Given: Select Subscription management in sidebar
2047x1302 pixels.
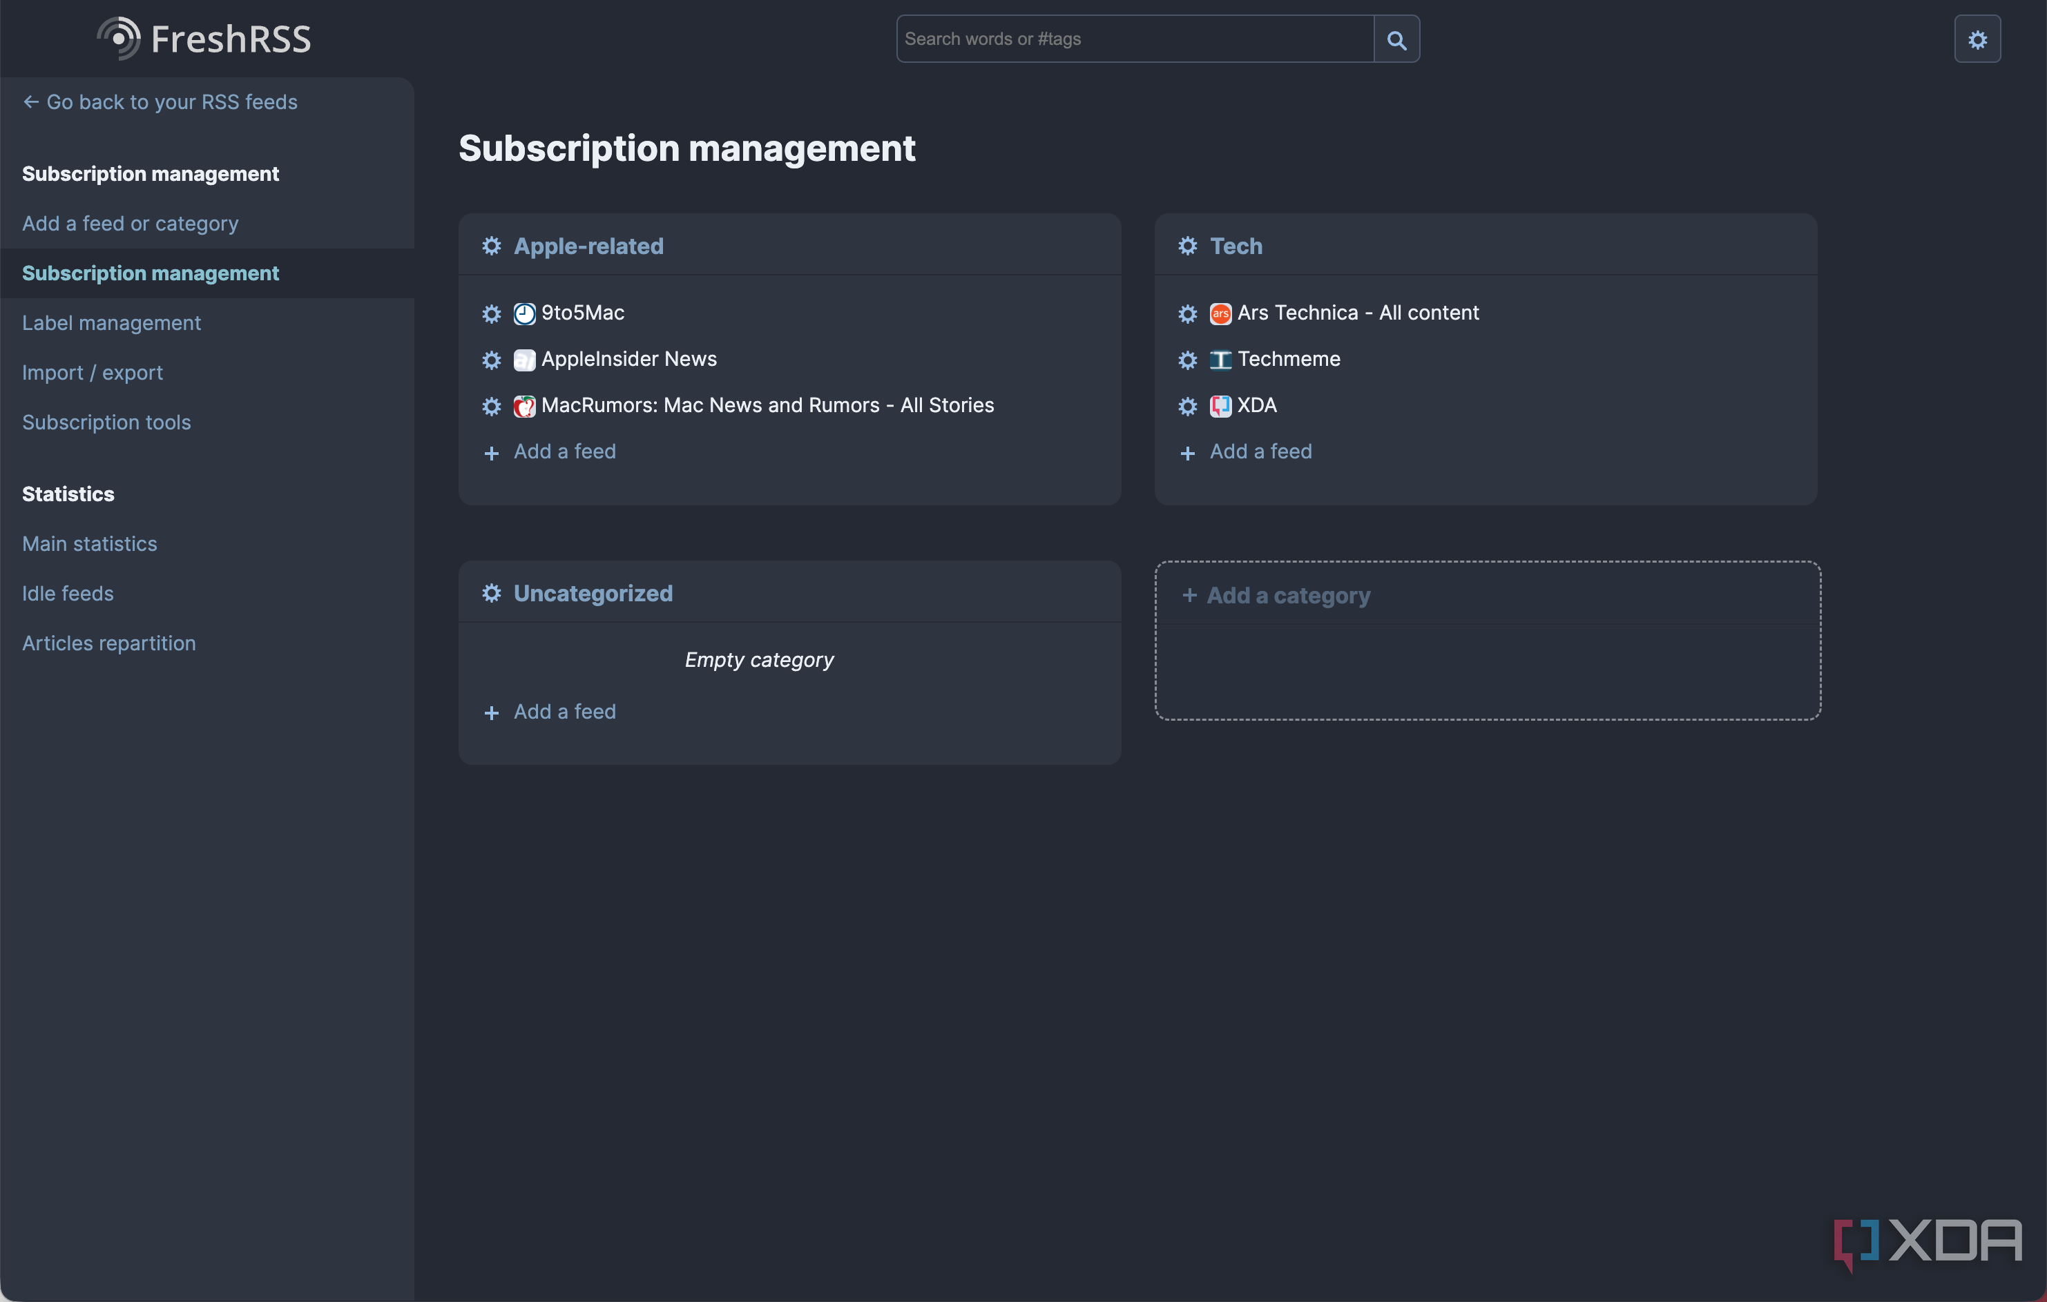Looking at the screenshot, I should coord(151,273).
